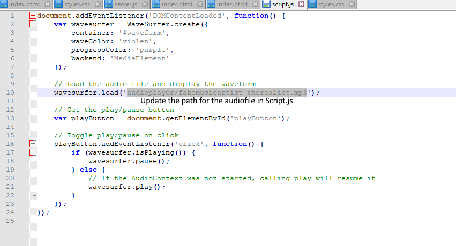Open styles.css tab directly before server.js
Viewport: 456px width, 246px height.
(77, 4)
